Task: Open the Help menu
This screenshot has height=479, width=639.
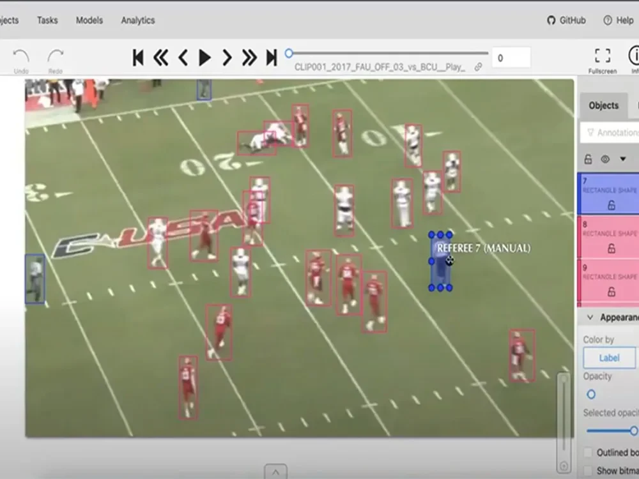Action: click(619, 20)
